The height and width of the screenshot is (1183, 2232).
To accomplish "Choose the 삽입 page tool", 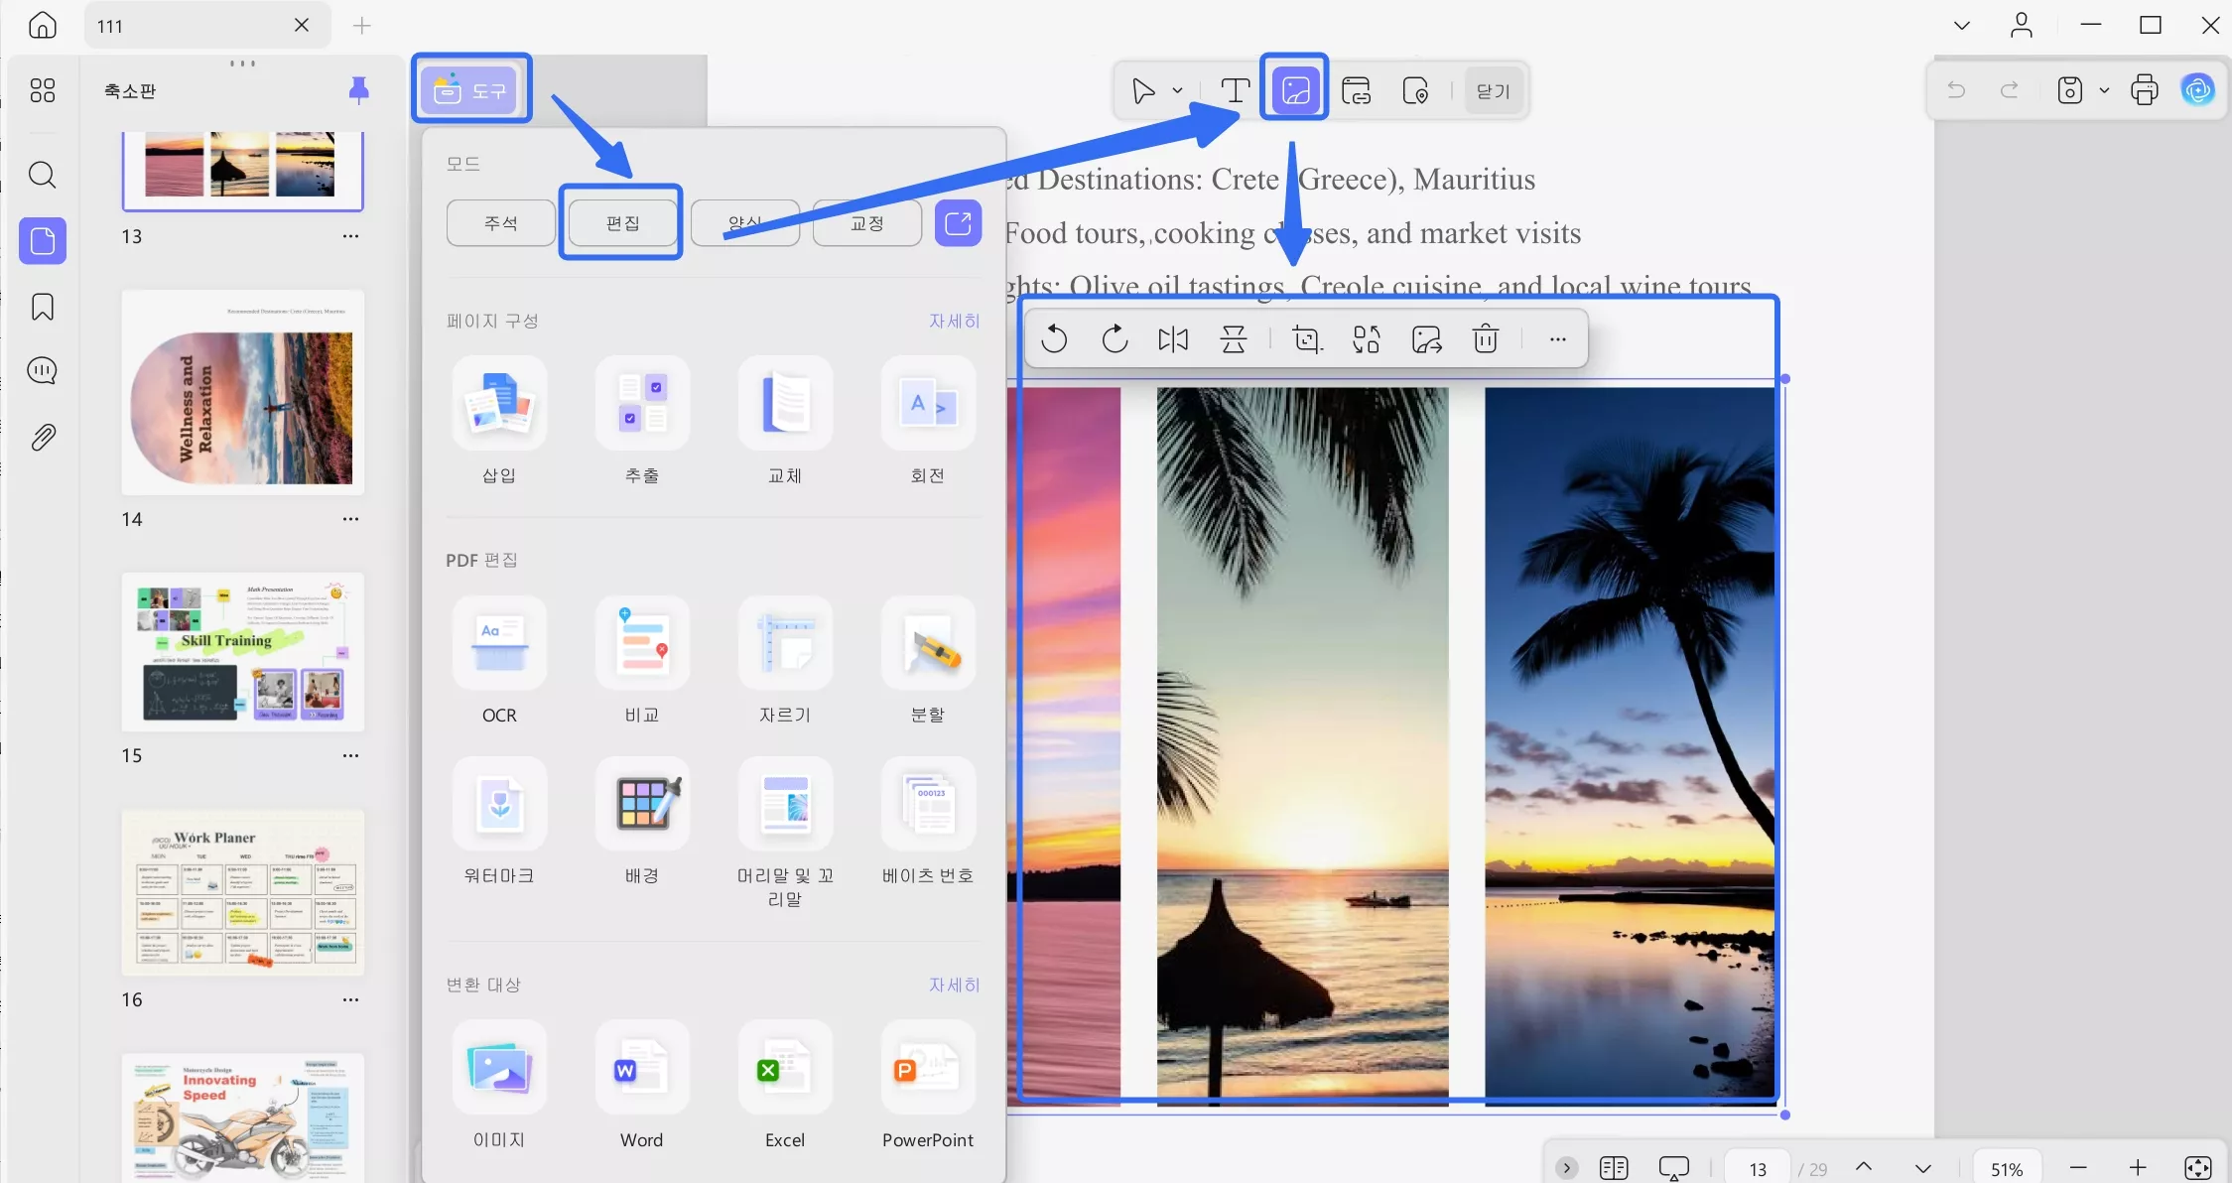I will coord(499,422).
